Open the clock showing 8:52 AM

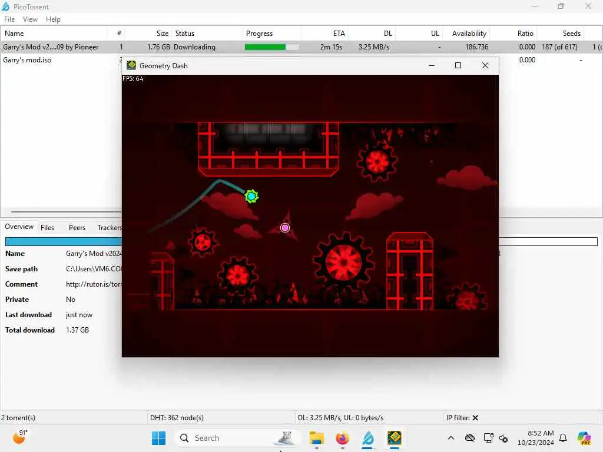tap(535, 438)
